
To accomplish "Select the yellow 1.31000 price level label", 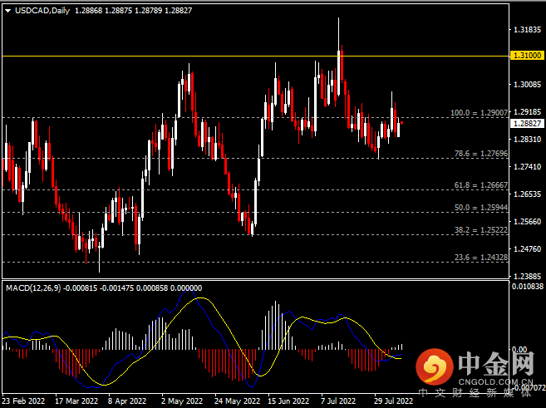I will click(527, 56).
